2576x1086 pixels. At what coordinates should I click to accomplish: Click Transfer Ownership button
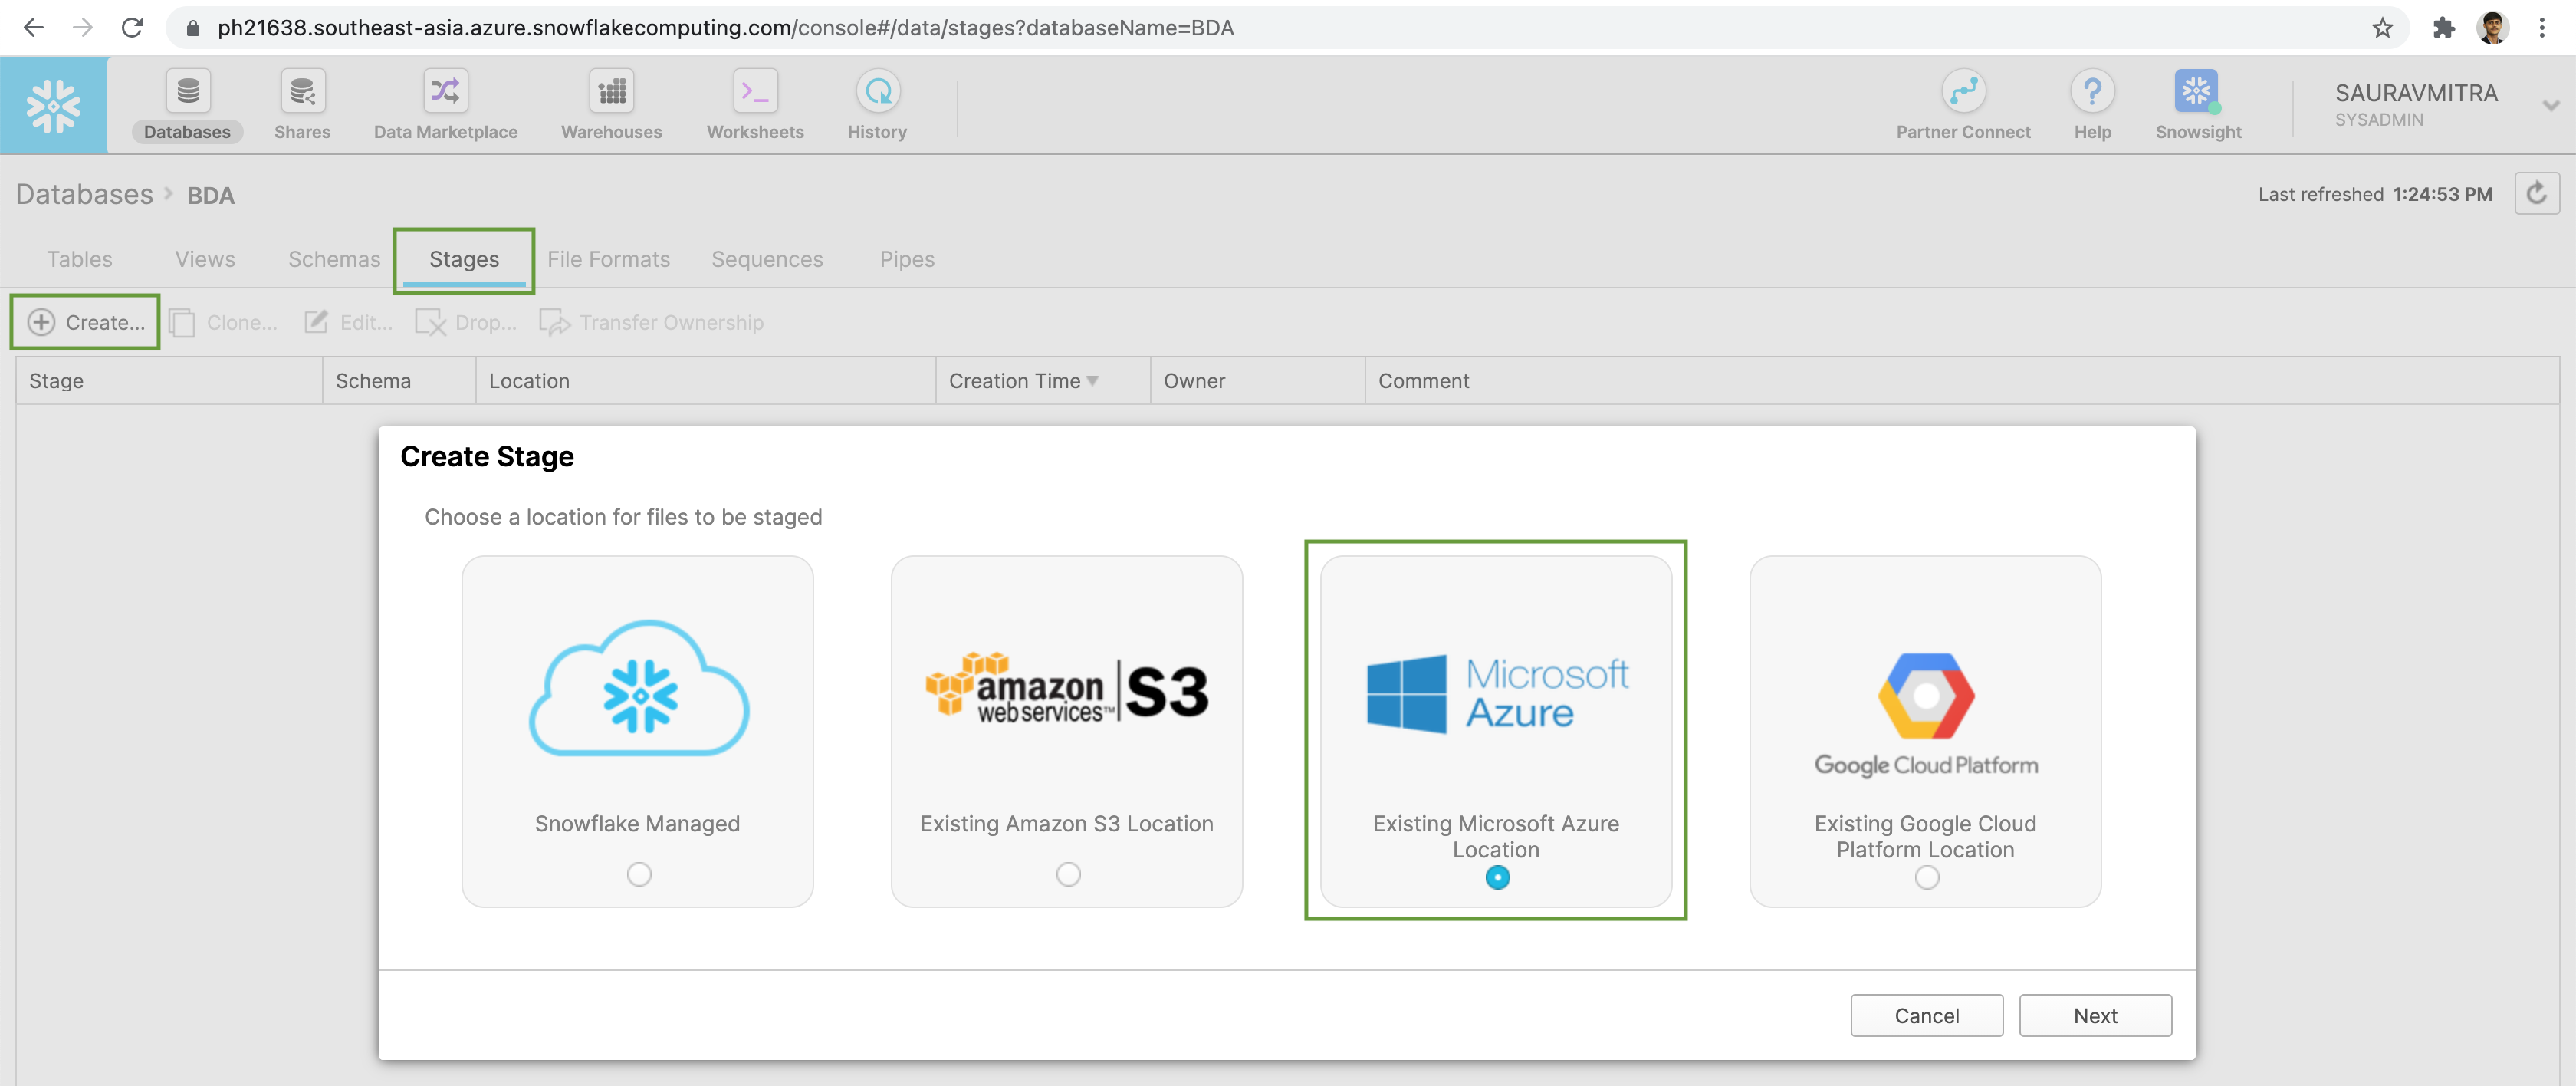[x=652, y=322]
